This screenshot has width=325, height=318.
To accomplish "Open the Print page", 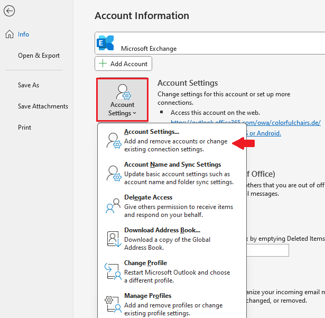I will 24,128.
